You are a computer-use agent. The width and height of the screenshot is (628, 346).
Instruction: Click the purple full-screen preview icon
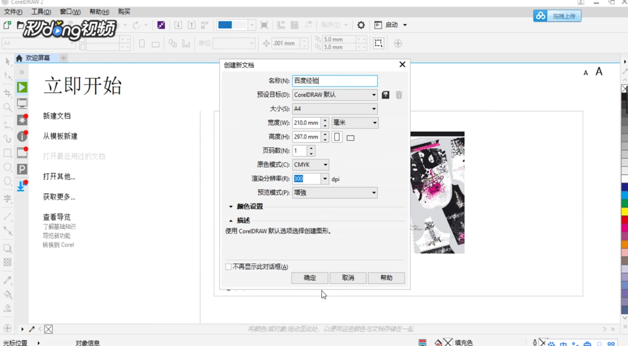(x=161, y=25)
